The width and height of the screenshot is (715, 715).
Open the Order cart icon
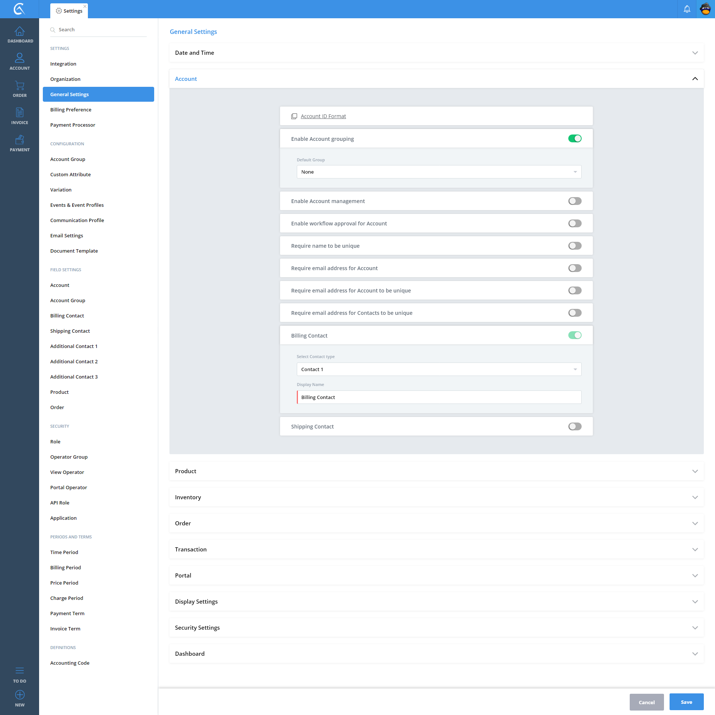click(x=19, y=86)
